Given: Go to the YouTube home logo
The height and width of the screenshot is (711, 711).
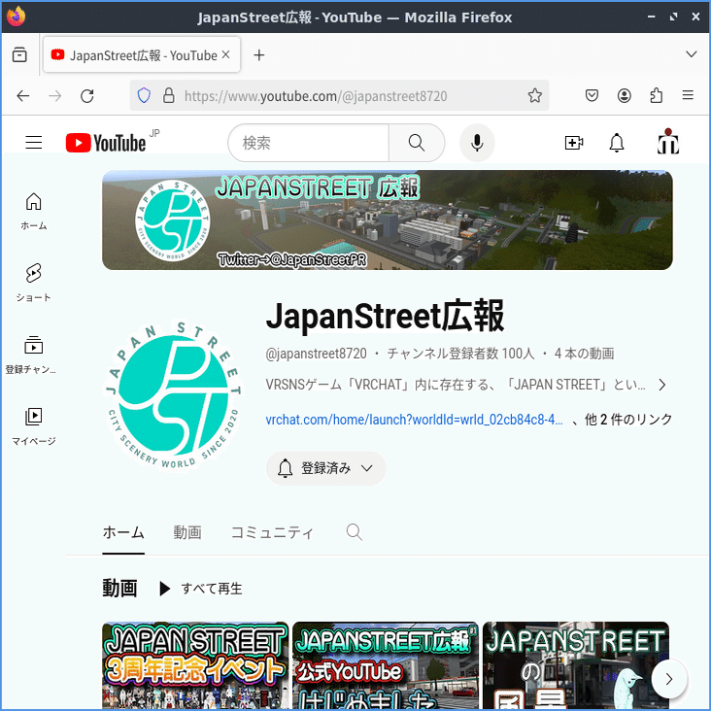Looking at the screenshot, I should point(106,143).
